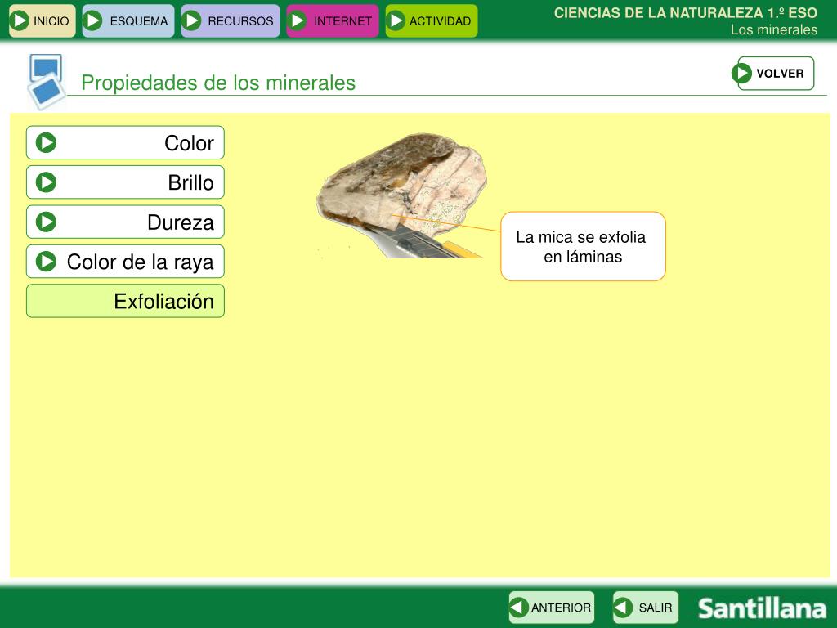Click the back arrow icon on SALIR
This screenshot has width=837, height=628.
(623, 608)
